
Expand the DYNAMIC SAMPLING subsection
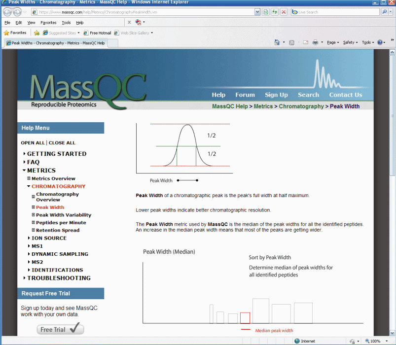pos(29,254)
